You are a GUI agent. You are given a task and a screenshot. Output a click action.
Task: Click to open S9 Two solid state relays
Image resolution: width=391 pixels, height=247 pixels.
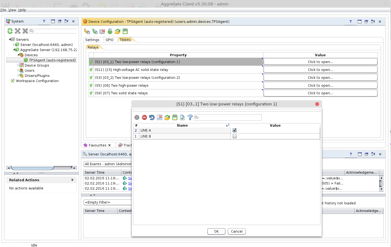pyautogui.click(x=320, y=93)
